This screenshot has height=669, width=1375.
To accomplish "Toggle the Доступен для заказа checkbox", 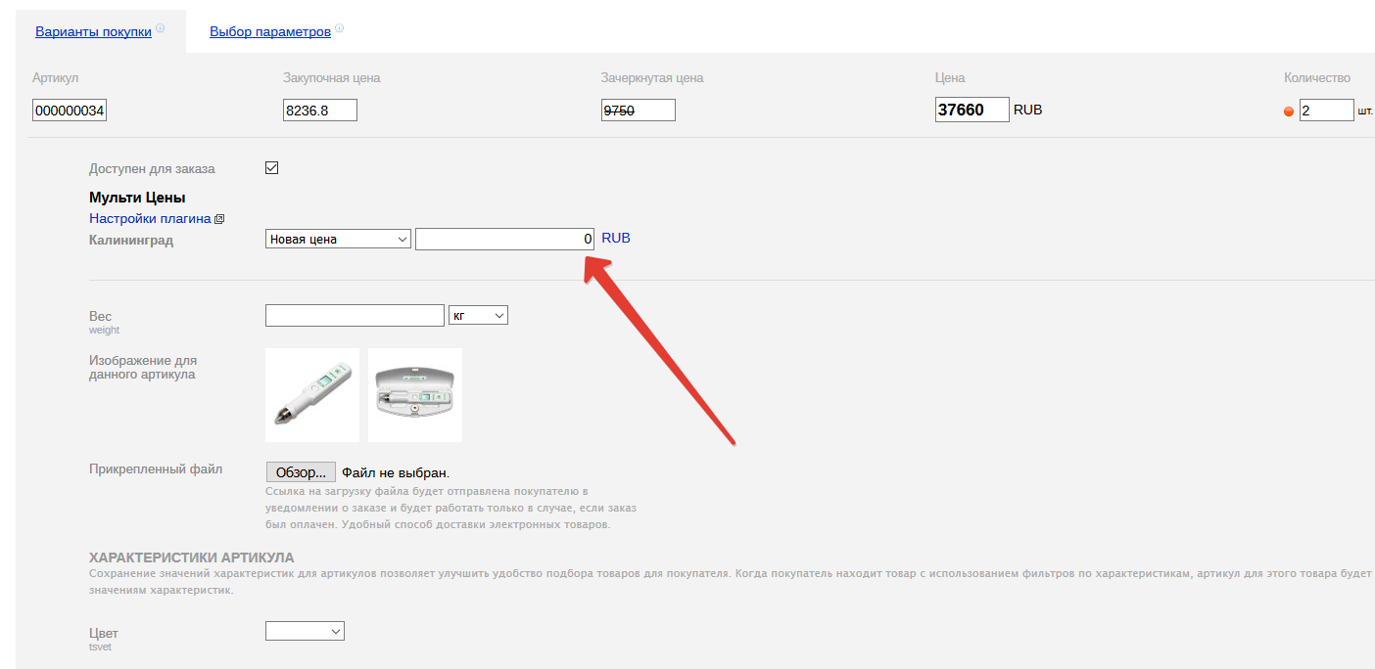I will pos(272,167).
